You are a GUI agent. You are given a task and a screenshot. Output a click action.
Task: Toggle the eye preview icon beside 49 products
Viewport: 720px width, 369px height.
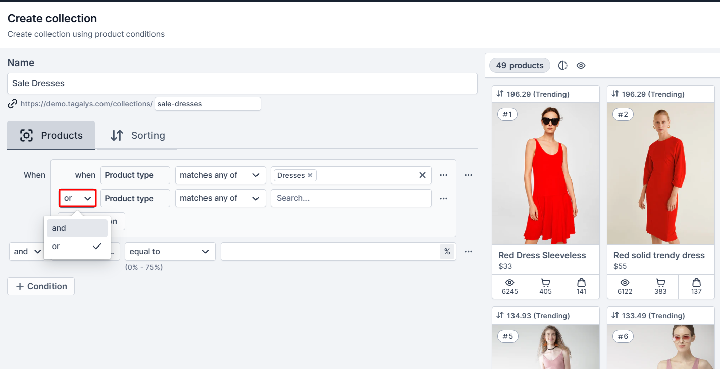[581, 66]
